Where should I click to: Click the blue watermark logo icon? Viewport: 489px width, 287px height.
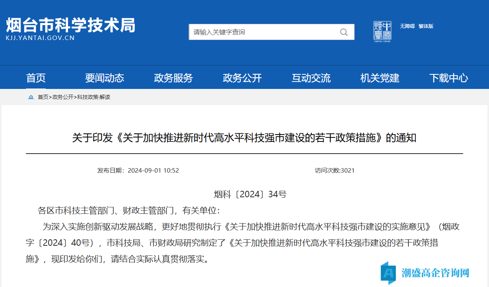[x=389, y=273]
